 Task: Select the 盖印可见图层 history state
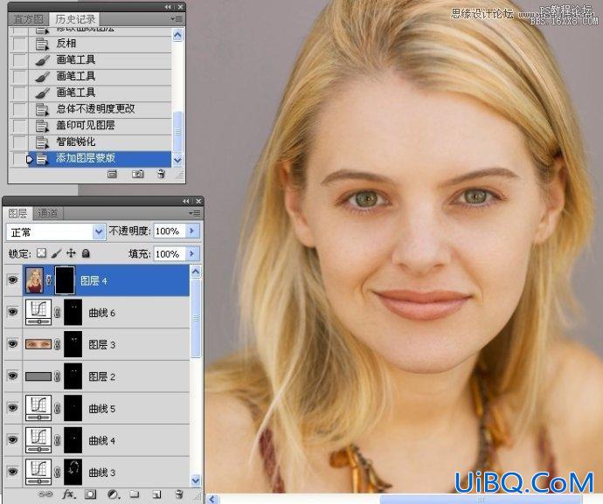100,125
